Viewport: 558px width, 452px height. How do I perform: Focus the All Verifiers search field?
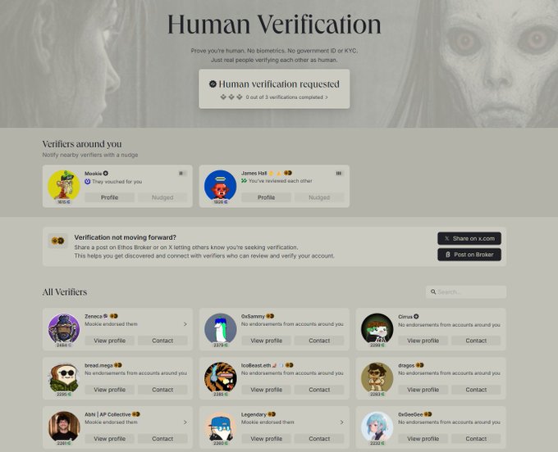click(466, 292)
